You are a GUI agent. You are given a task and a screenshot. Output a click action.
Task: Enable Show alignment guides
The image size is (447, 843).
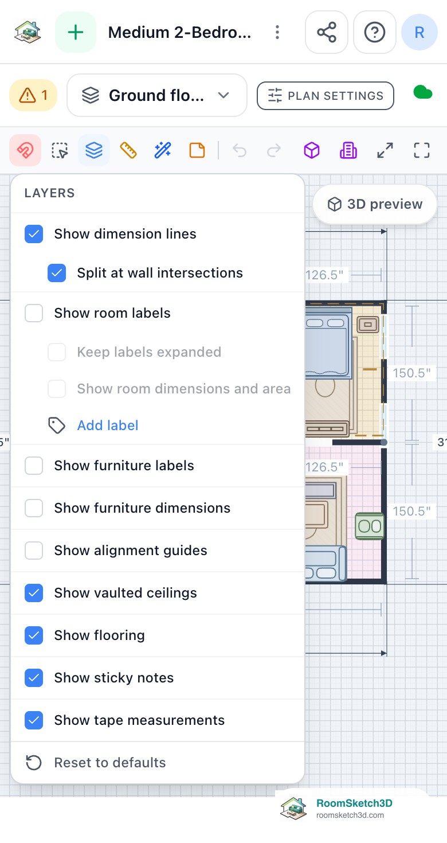tap(34, 551)
